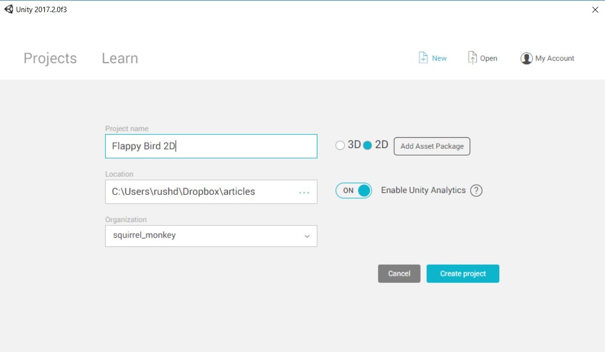Click the Unity Analytics help question mark
Image resolution: width=605 pixels, height=352 pixels.
(476, 191)
